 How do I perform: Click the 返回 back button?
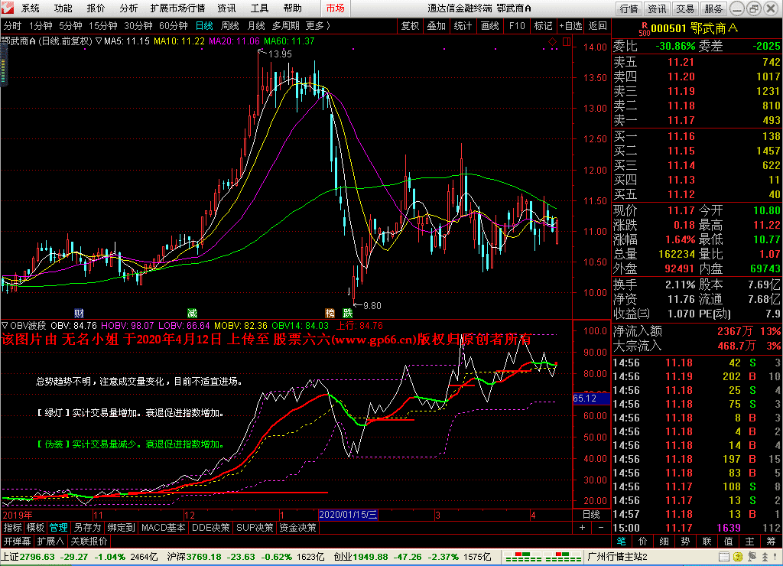pos(597,26)
